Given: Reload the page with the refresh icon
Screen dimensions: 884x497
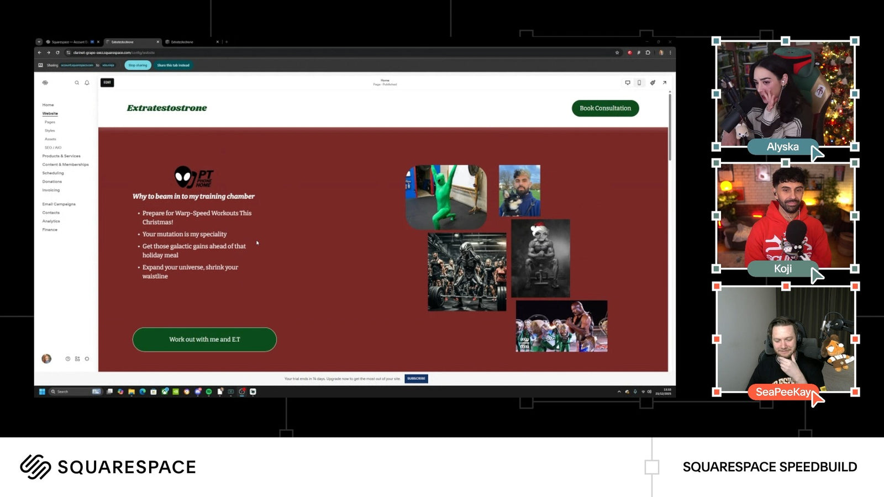Looking at the screenshot, I should (x=57, y=52).
